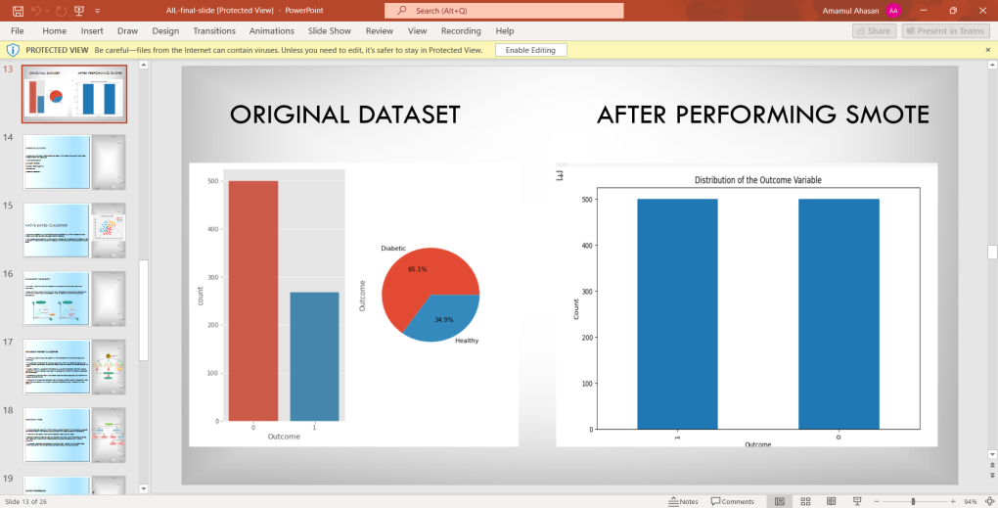Click the Normal view icon
Screen dimensions: 998x508
point(780,501)
